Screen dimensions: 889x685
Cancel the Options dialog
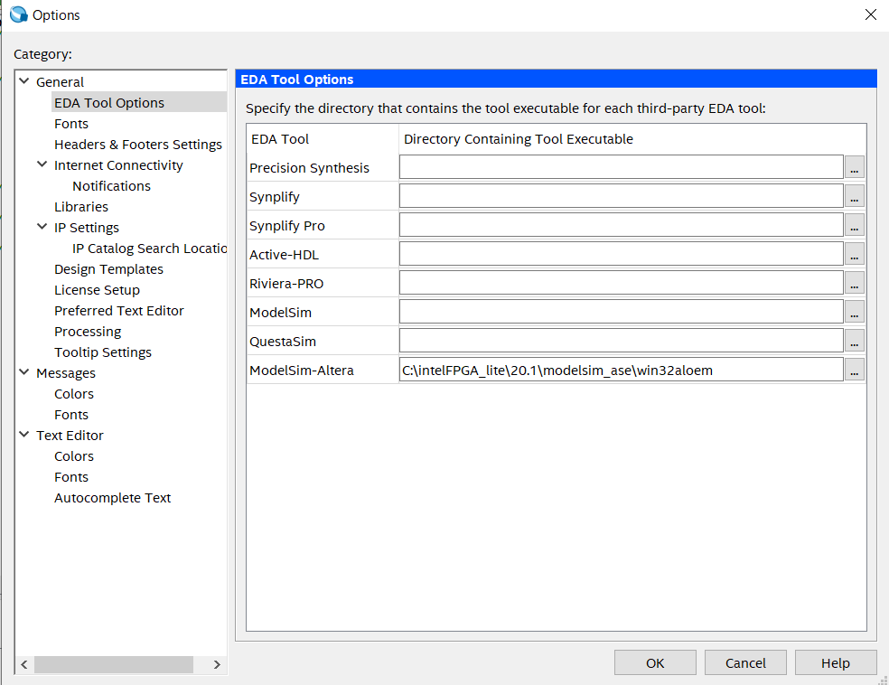745,663
